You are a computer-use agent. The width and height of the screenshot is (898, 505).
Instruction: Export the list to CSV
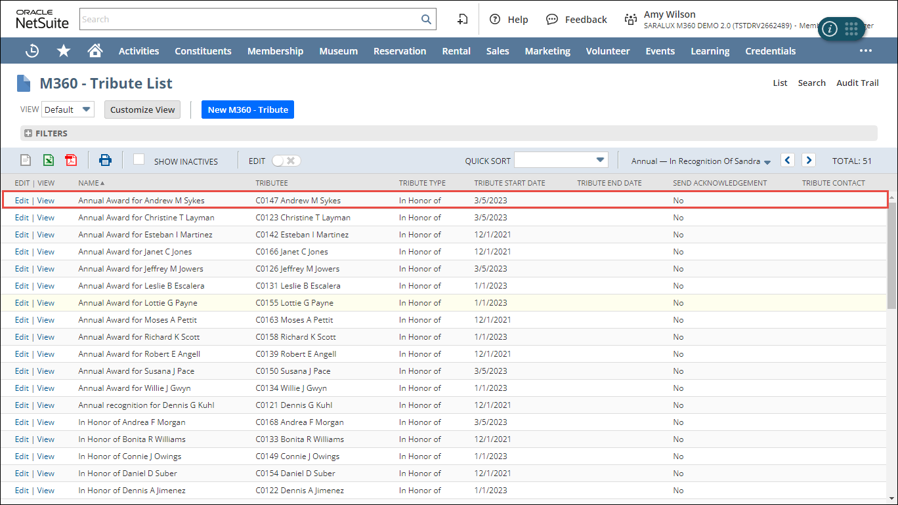click(x=26, y=160)
